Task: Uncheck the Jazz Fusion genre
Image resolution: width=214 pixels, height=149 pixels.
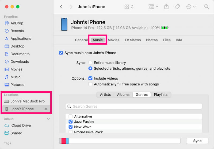Action: click(71, 121)
